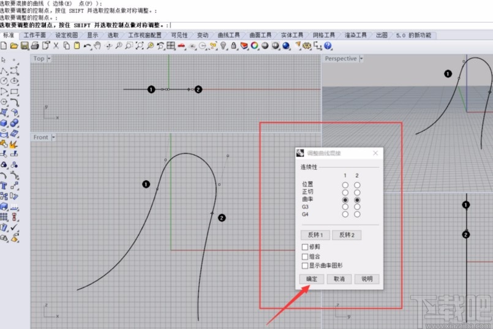This screenshot has height=329, width=493.
Task: Switch to the 渲染工具 tab
Action: pyautogui.click(x=356, y=35)
